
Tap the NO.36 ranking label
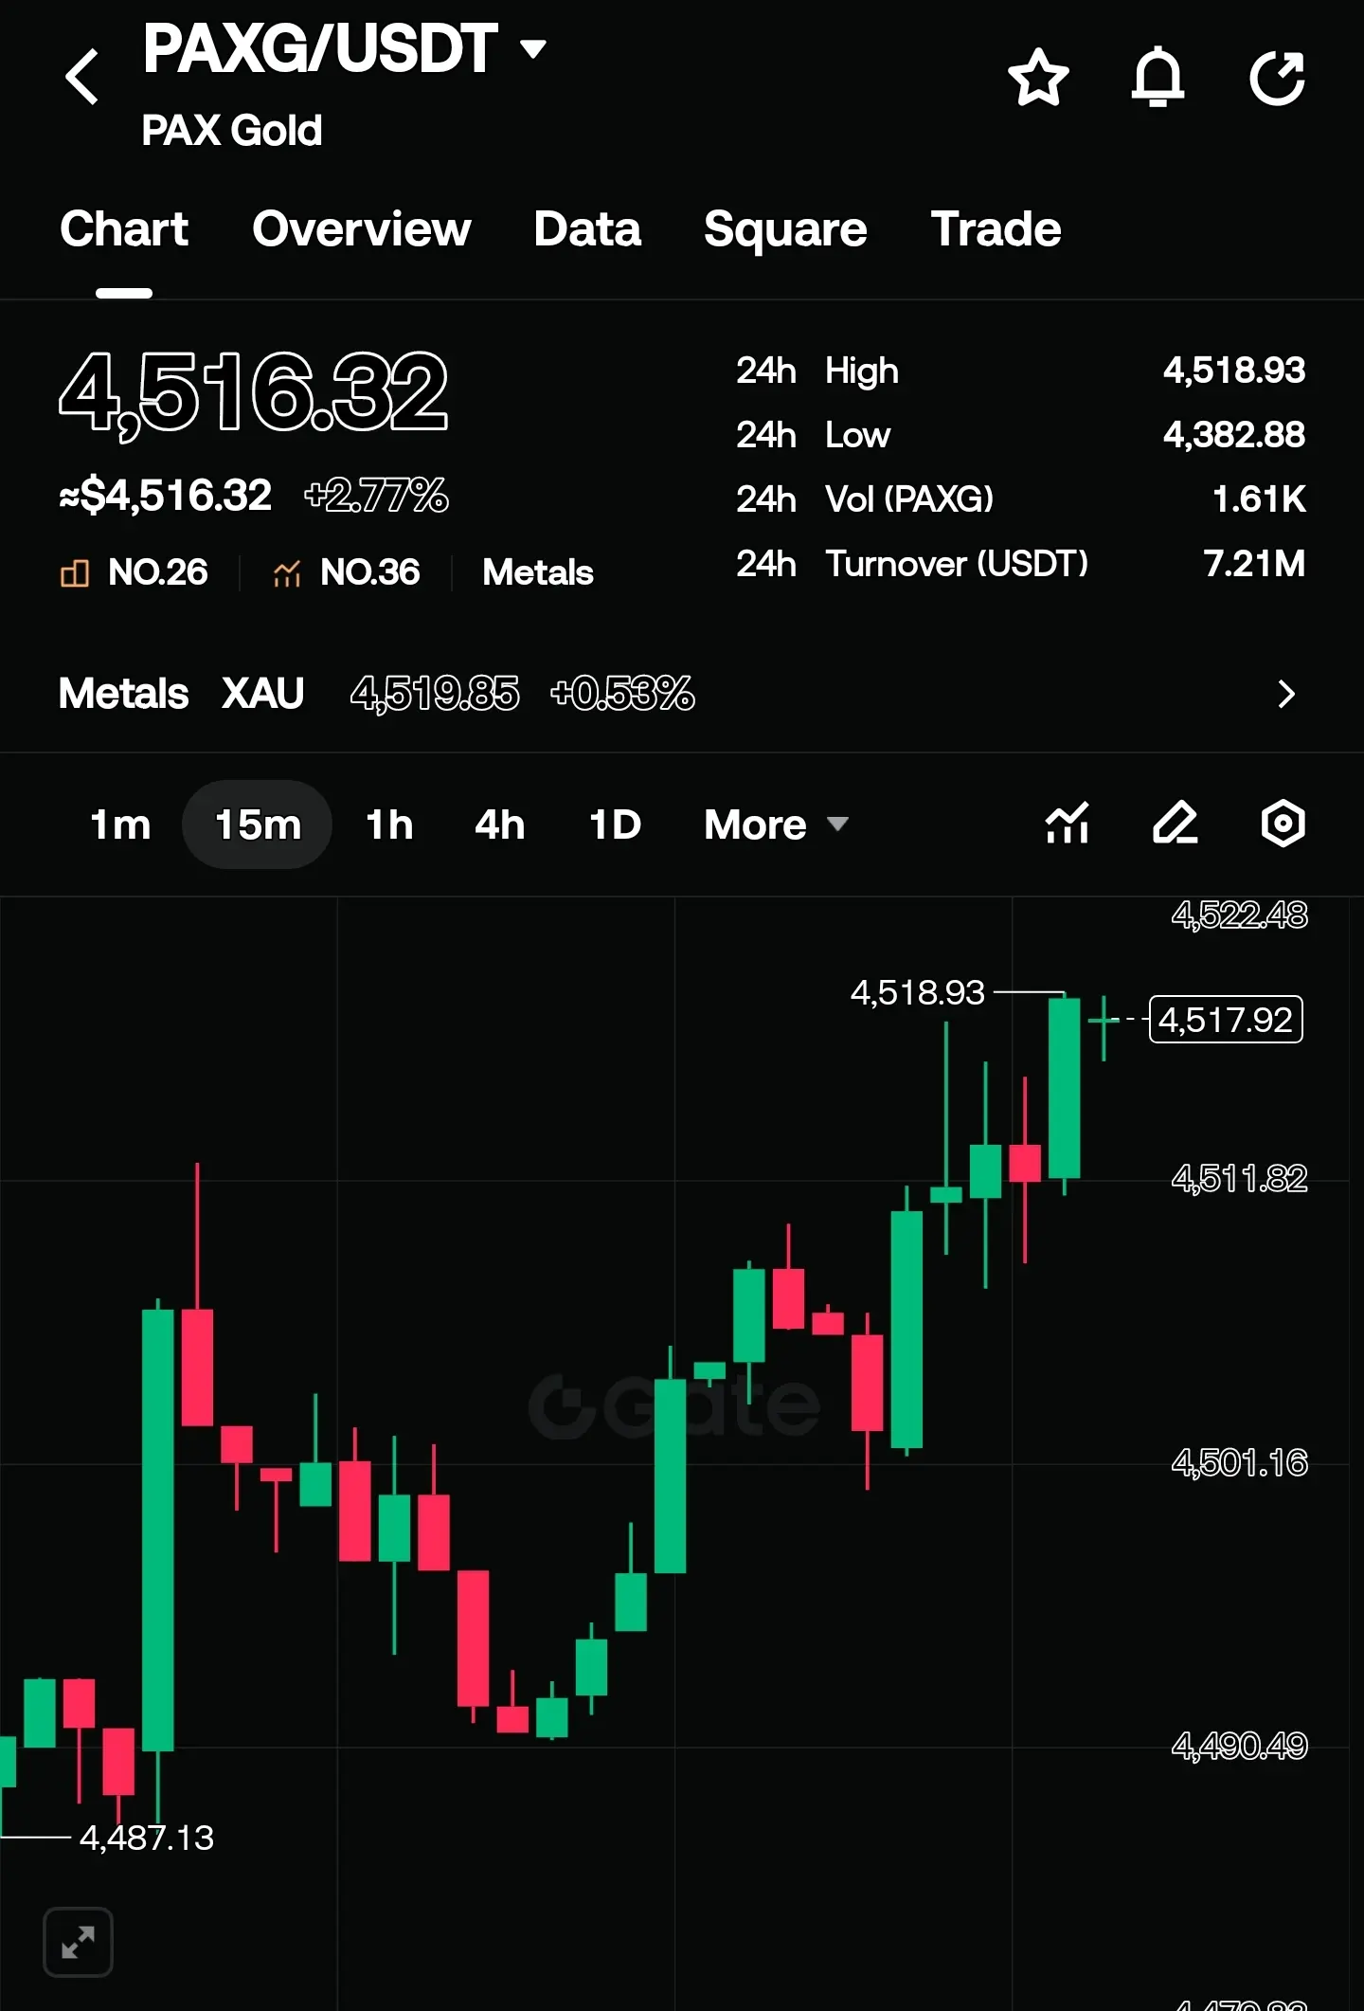(x=370, y=572)
